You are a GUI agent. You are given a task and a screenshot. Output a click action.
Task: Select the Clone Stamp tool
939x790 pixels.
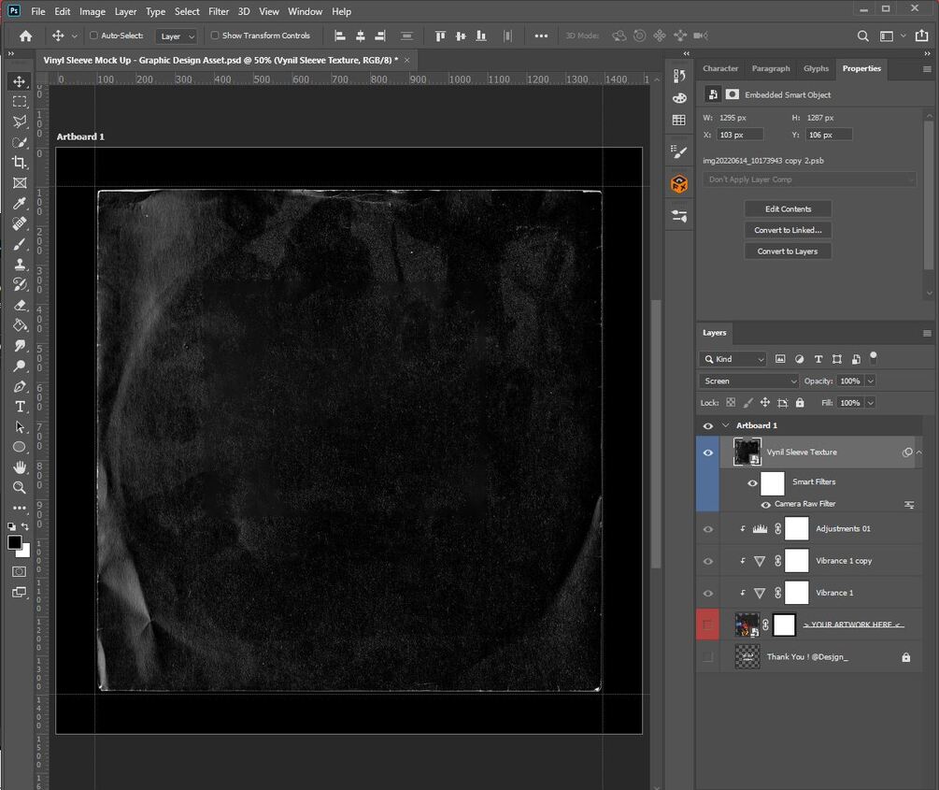tap(20, 265)
